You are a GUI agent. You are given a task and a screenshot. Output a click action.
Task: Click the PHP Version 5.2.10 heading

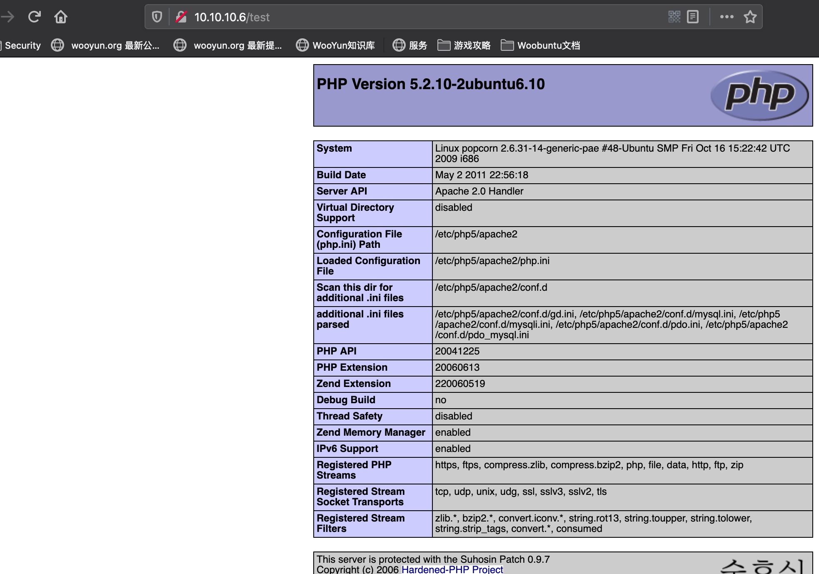coord(430,84)
